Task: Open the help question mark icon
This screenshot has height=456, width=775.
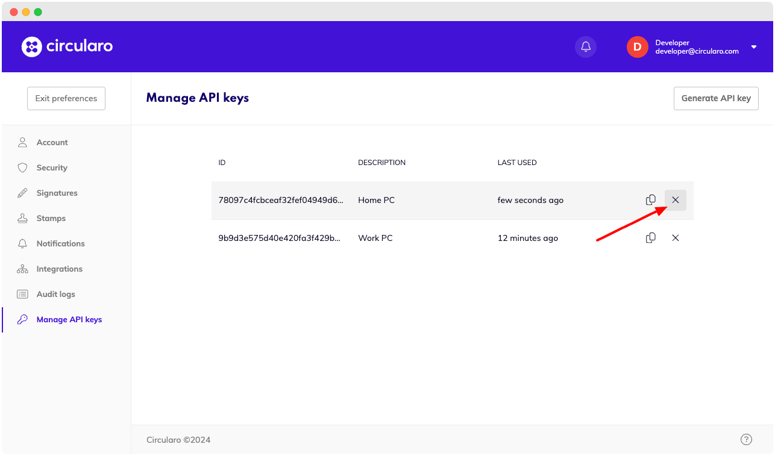Action: click(746, 439)
